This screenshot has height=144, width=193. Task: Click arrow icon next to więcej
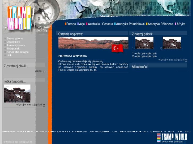(x=44, y=72)
